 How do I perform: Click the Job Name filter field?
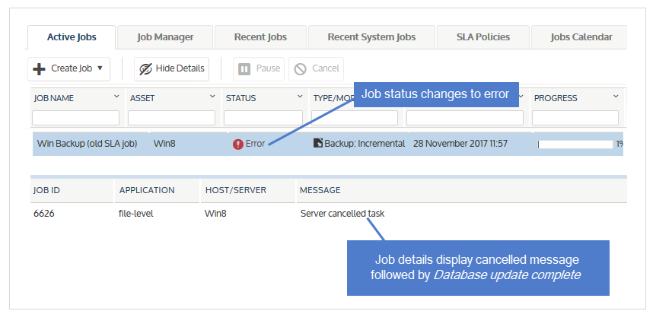[76, 118]
